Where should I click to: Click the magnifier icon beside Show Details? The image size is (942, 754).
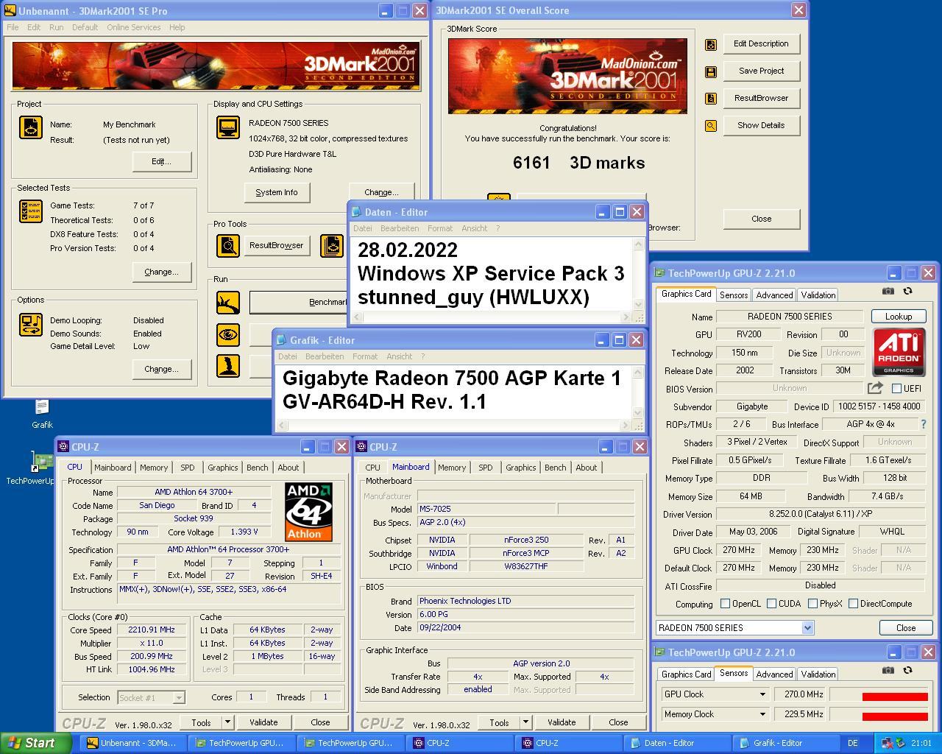(x=711, y=126)
